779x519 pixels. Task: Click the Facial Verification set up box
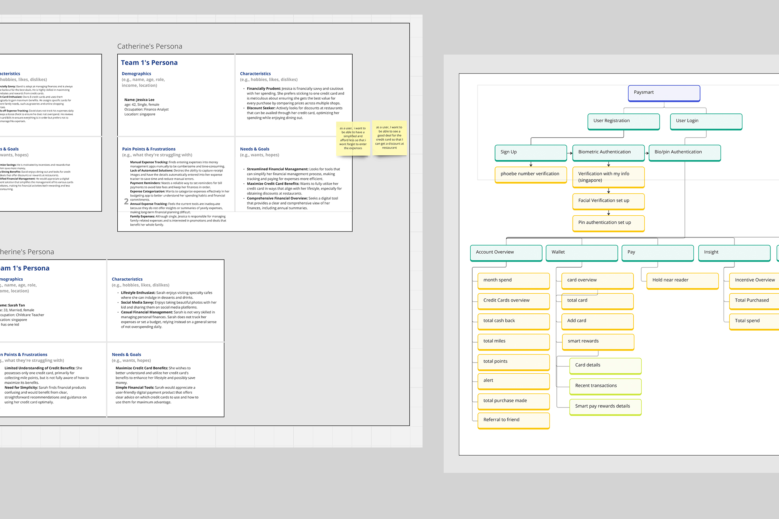tap(608, 201)
